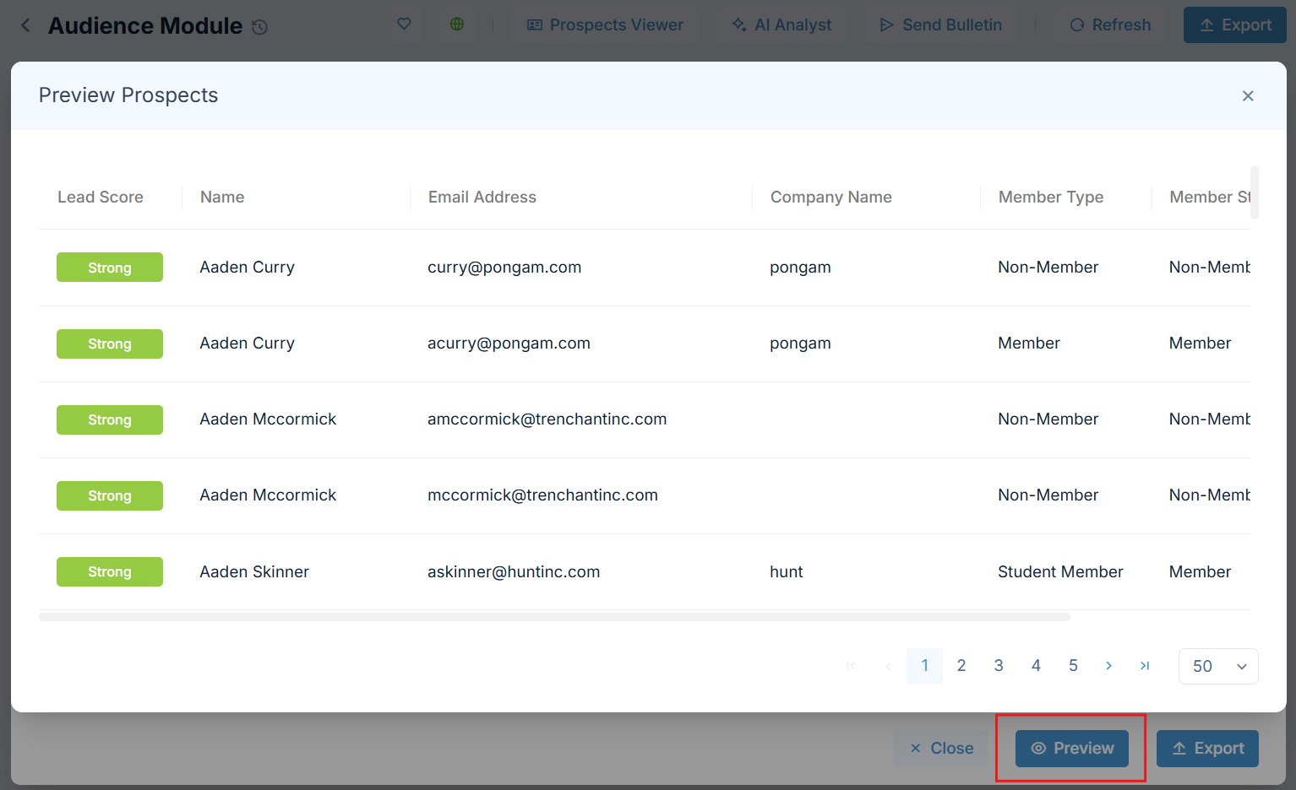Viewport: 1296px width, 790px height.
Task: Close the Preview Prospects dialog with X
Action: click(1248, 96)
